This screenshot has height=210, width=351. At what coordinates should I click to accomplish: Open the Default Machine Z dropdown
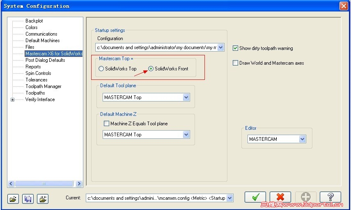pyautogui.click(x=186, y=135)
